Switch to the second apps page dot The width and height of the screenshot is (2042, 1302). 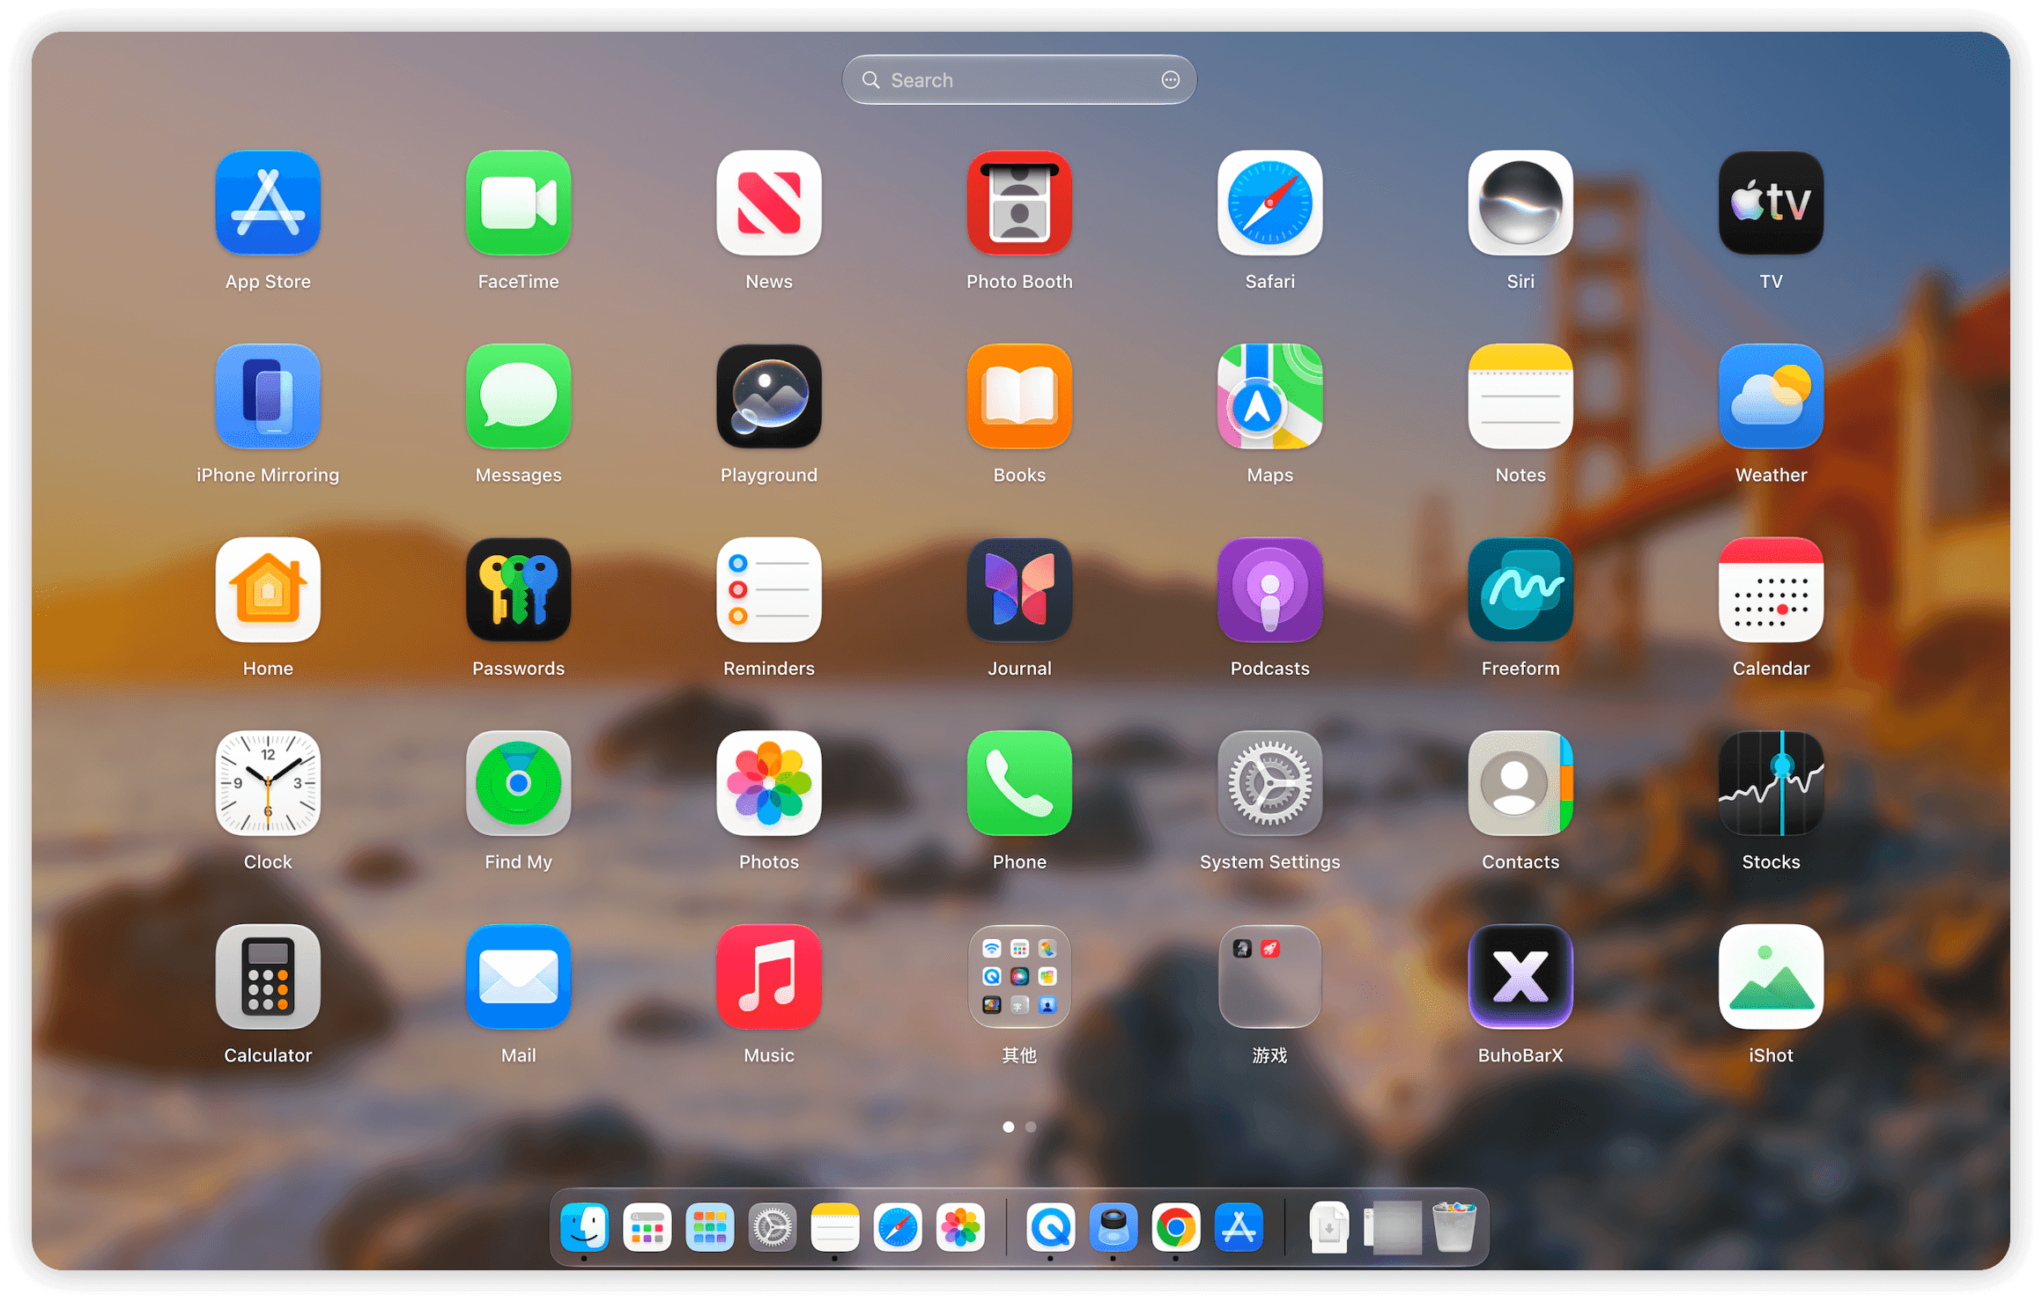1031,1127
